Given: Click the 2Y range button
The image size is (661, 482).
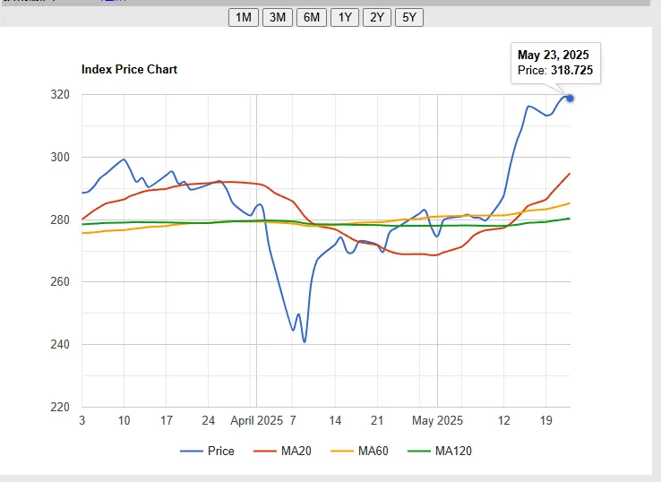Looking at the screenshot, I should click(x=377, y=17).
